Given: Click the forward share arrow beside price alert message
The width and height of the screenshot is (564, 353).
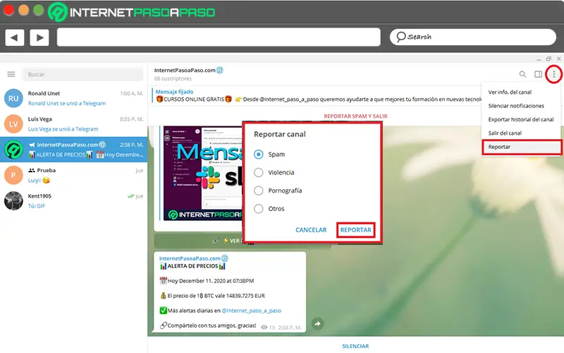Looking at the screenshot, I should click(x=317, y=324).
